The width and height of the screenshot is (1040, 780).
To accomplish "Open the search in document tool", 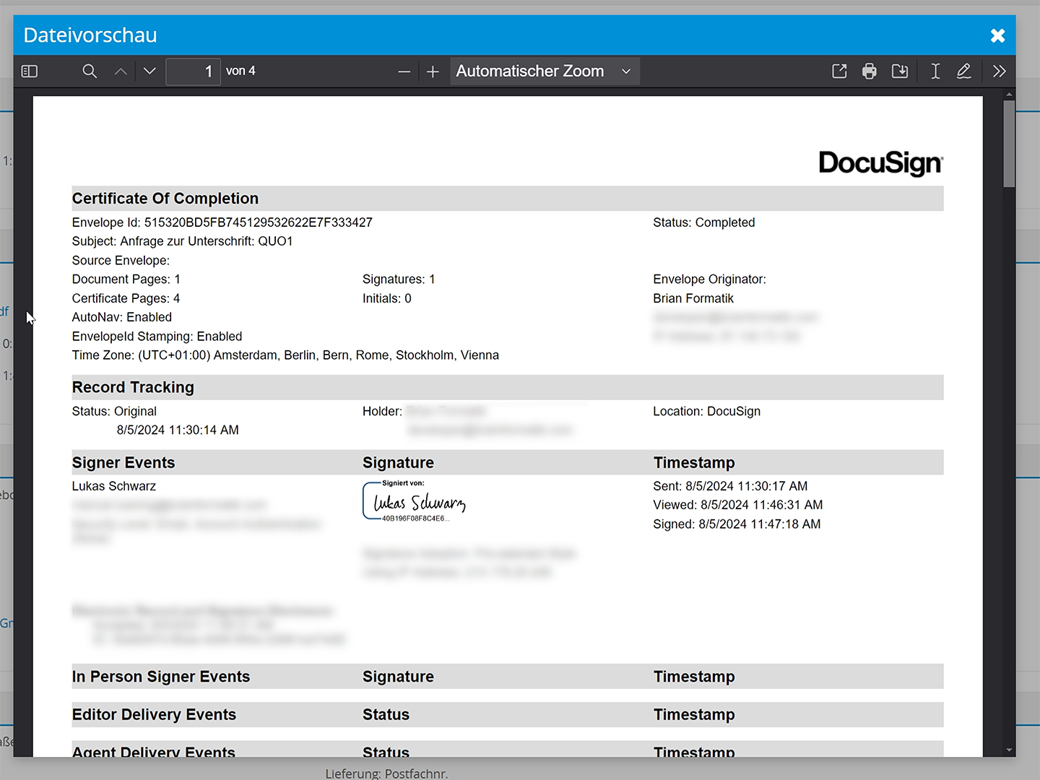I will (x=90, y=71).
